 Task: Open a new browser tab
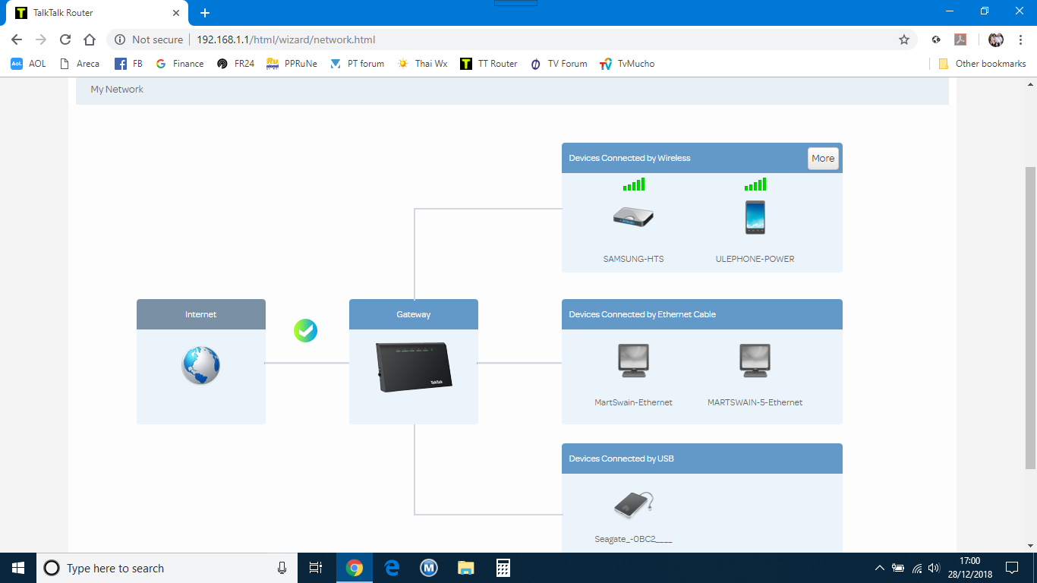point(205,13)
